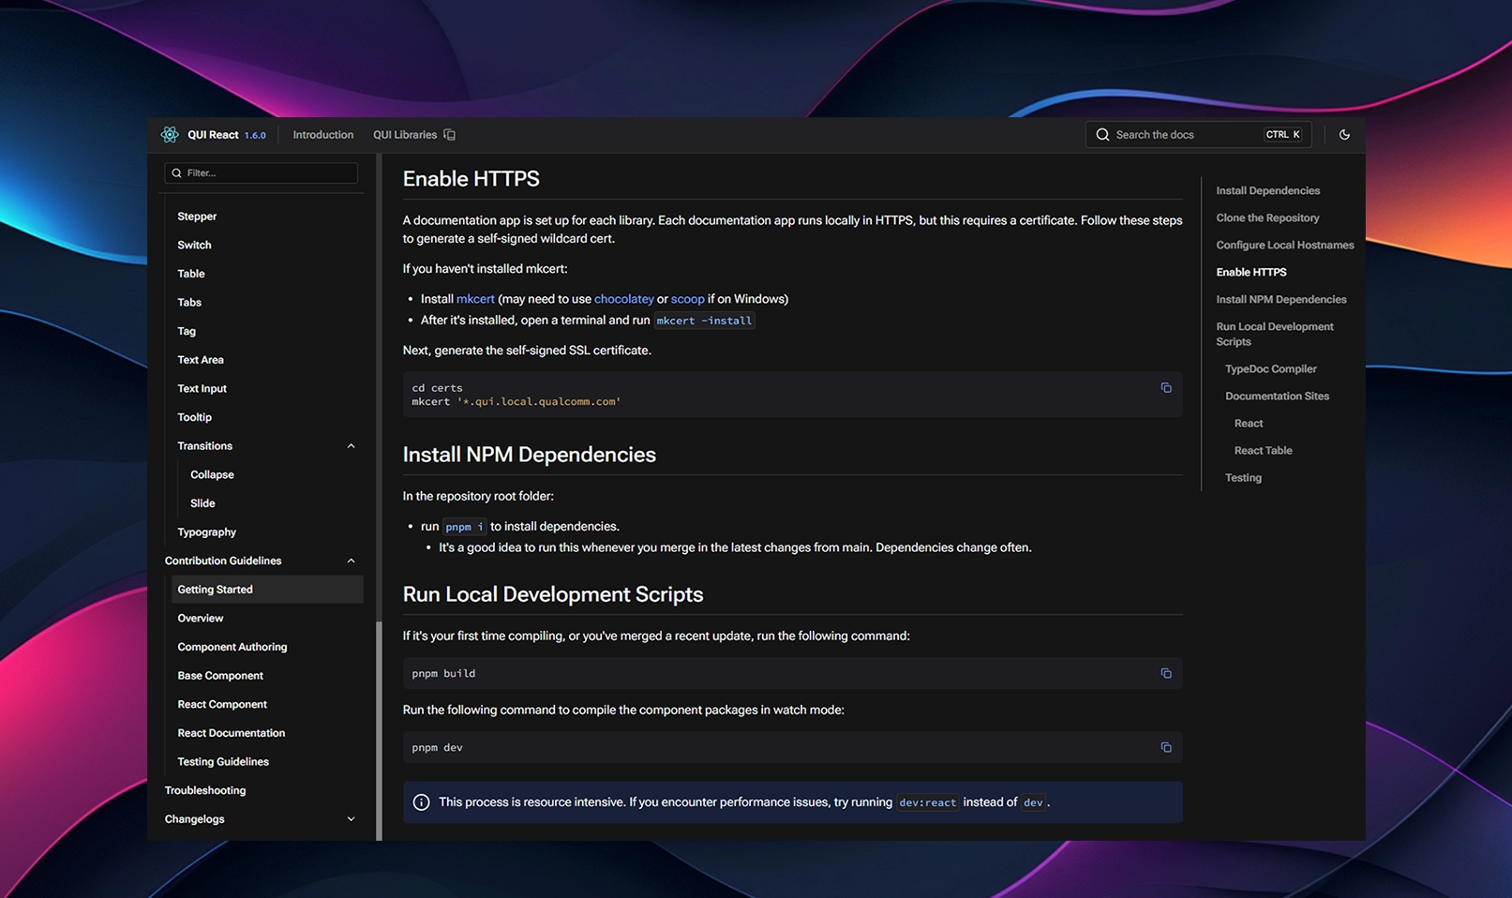The image size is (1512, 898).
Task: Click the info icon in the notice banner
Action: pyautogui.click(x=422, y=802)
